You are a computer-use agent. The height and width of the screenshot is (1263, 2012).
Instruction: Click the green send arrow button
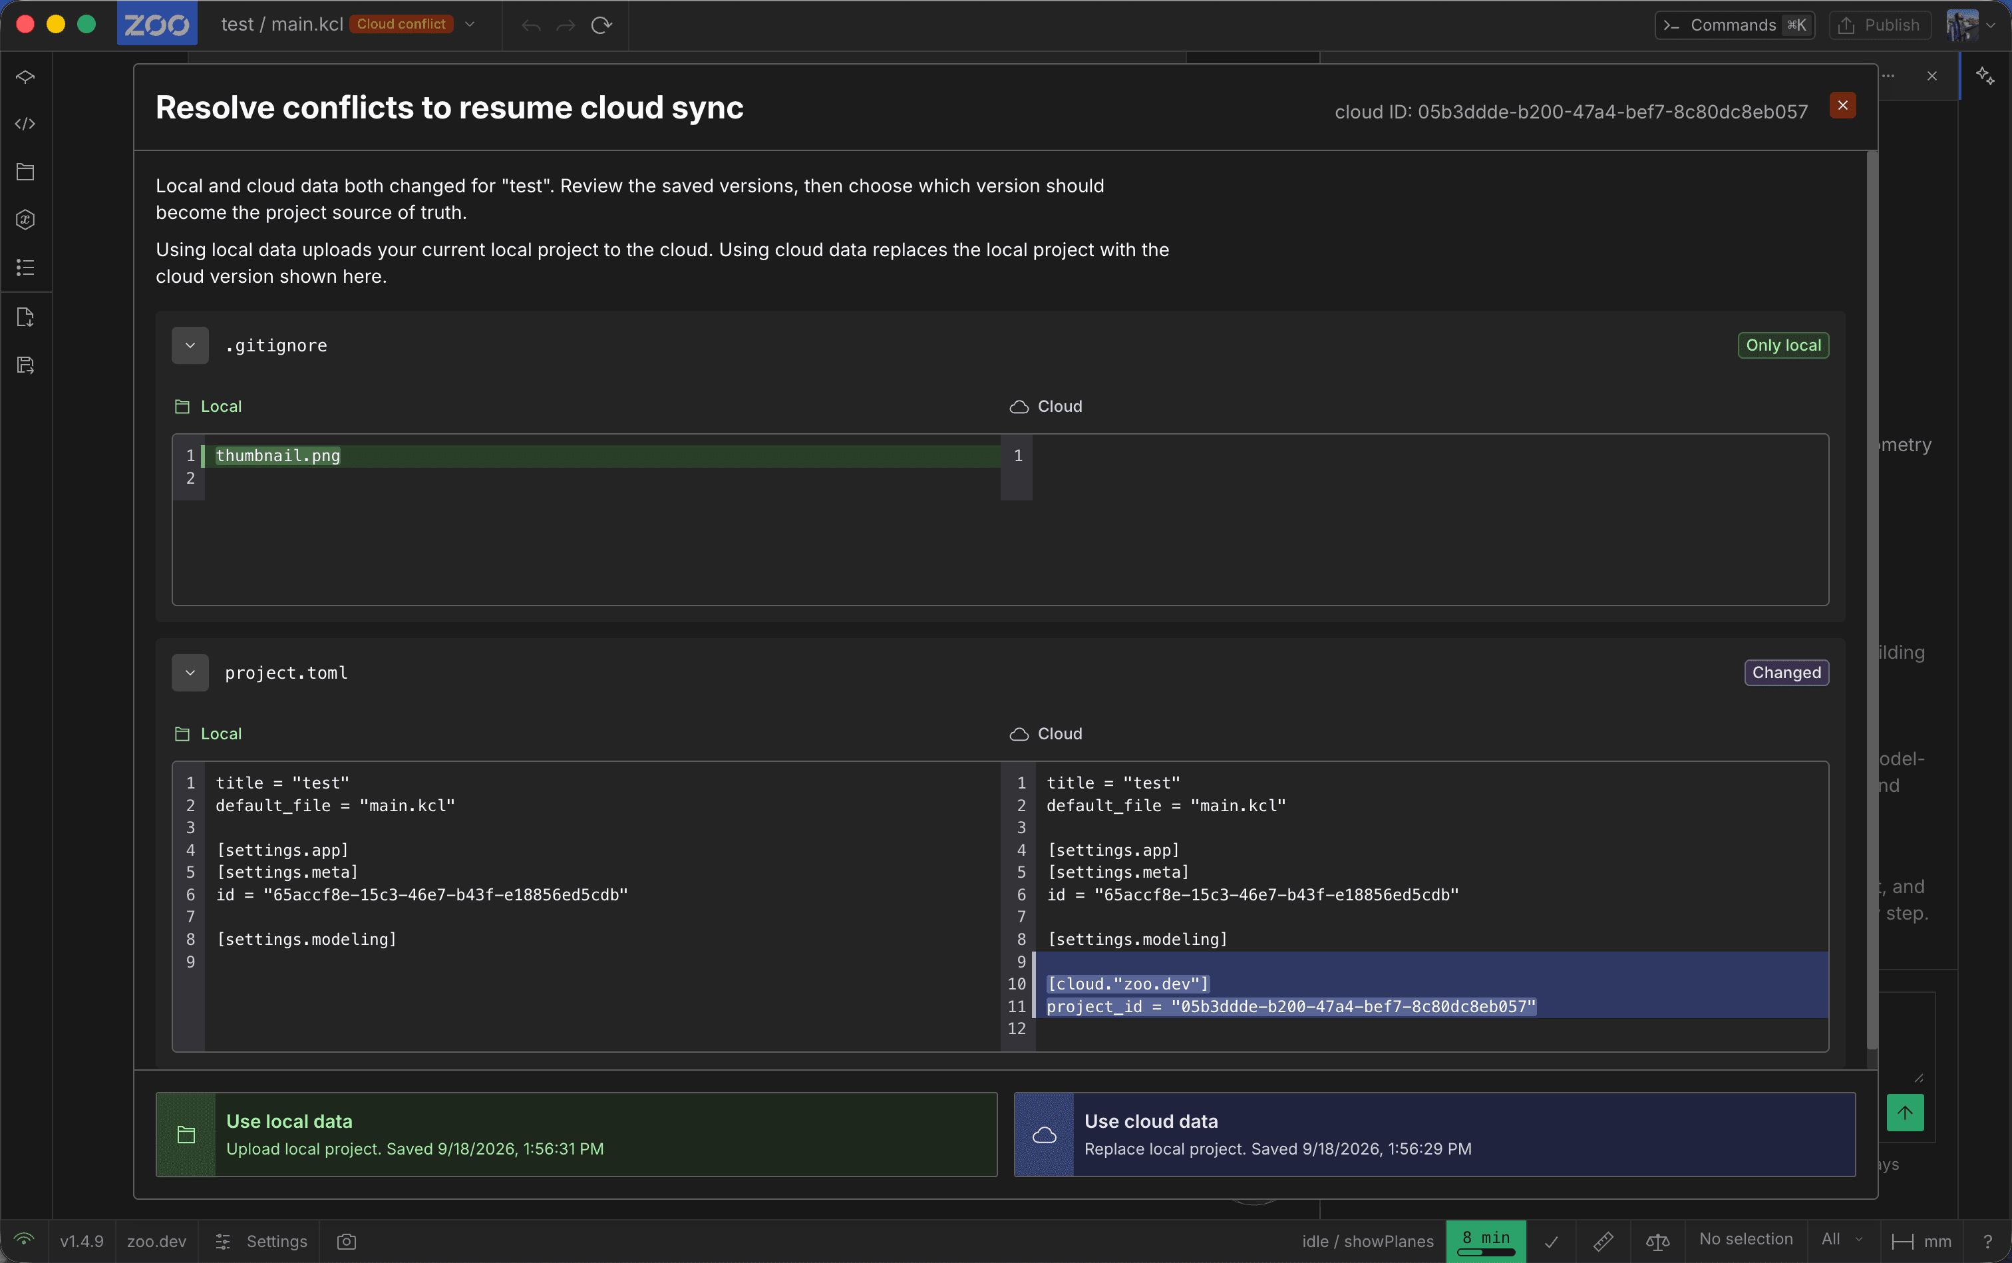click(1905, 1113)
